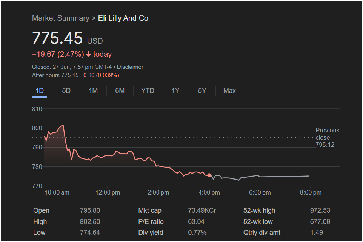Click the 810 y-axis label
This screenshot has height=242, width=363.
click(37, 109)
